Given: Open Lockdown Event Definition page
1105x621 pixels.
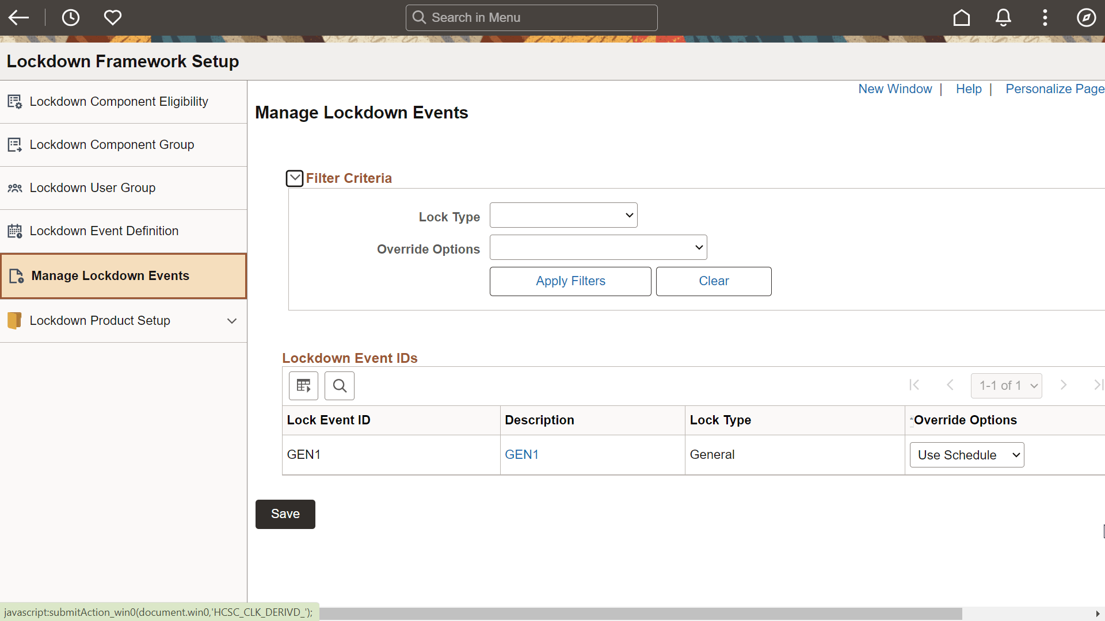Looking at the screenshot, I should point(104,231).
